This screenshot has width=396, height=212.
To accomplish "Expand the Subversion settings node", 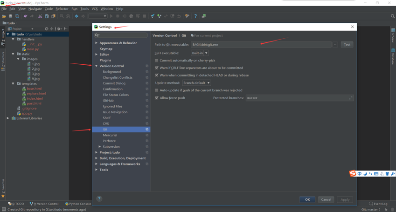I will point(100,147).
